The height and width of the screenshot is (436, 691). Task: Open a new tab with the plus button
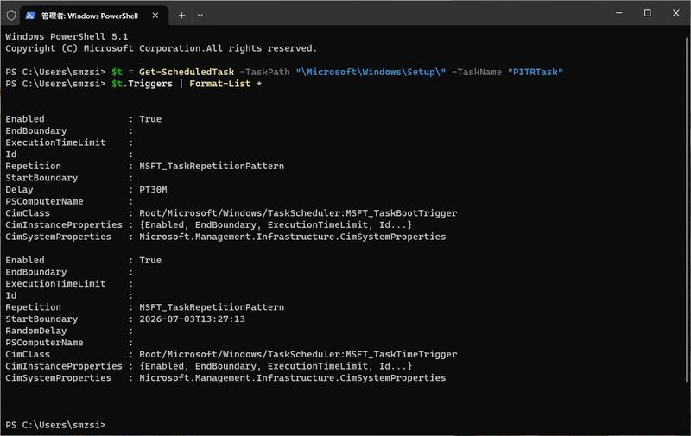coord(181,16)
